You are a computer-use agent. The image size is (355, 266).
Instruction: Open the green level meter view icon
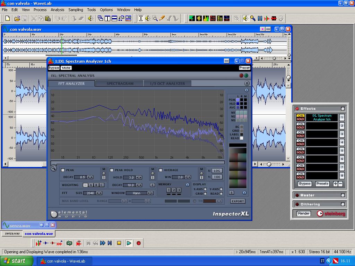point(192,18)
